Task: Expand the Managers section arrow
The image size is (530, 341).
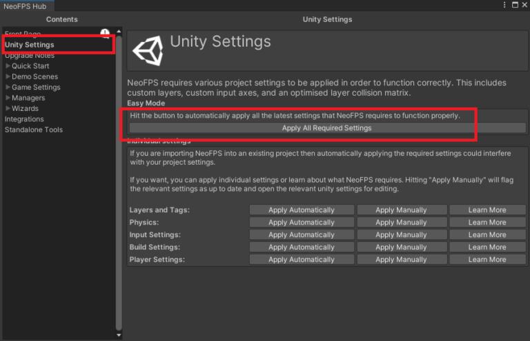Action: (x=8, y=98)
